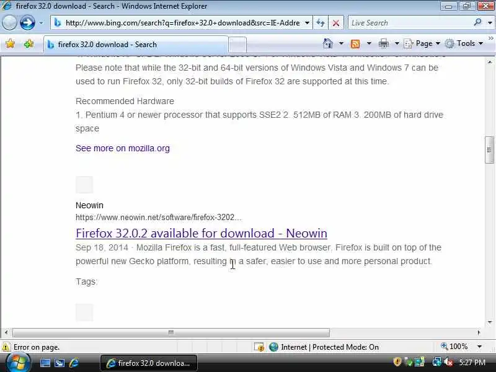Click the Home page icon
The image size is (496, 372).
328,43
